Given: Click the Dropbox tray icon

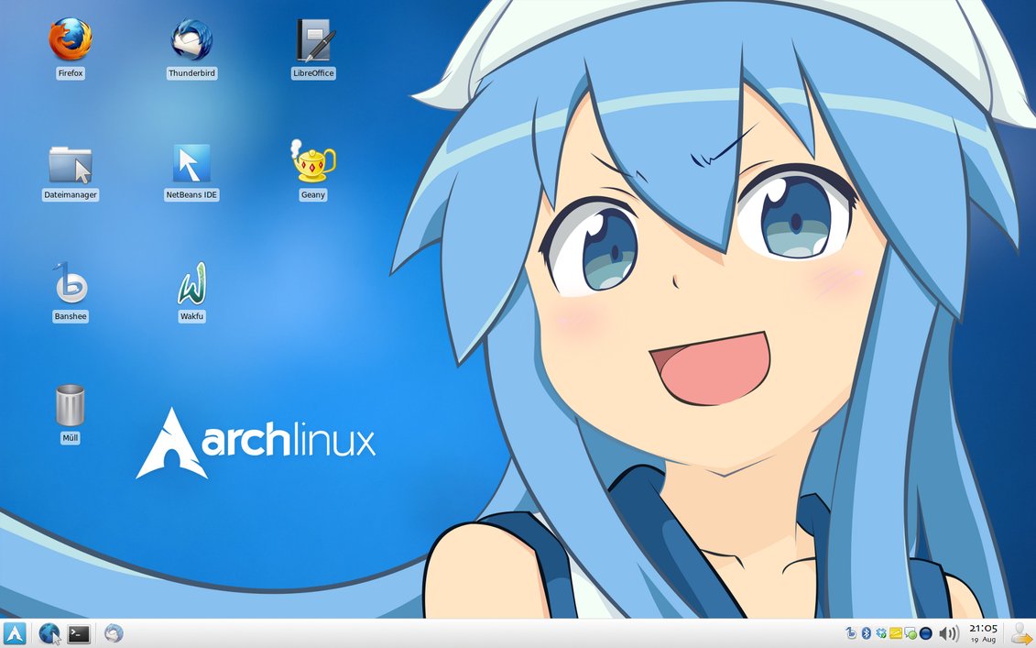Looking at the screenshot, I should click(881, 633).
